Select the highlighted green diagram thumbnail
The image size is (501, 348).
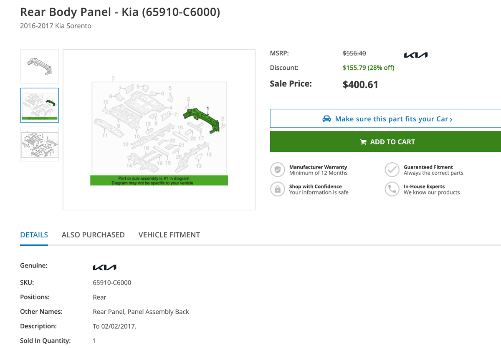click(39, 105)
